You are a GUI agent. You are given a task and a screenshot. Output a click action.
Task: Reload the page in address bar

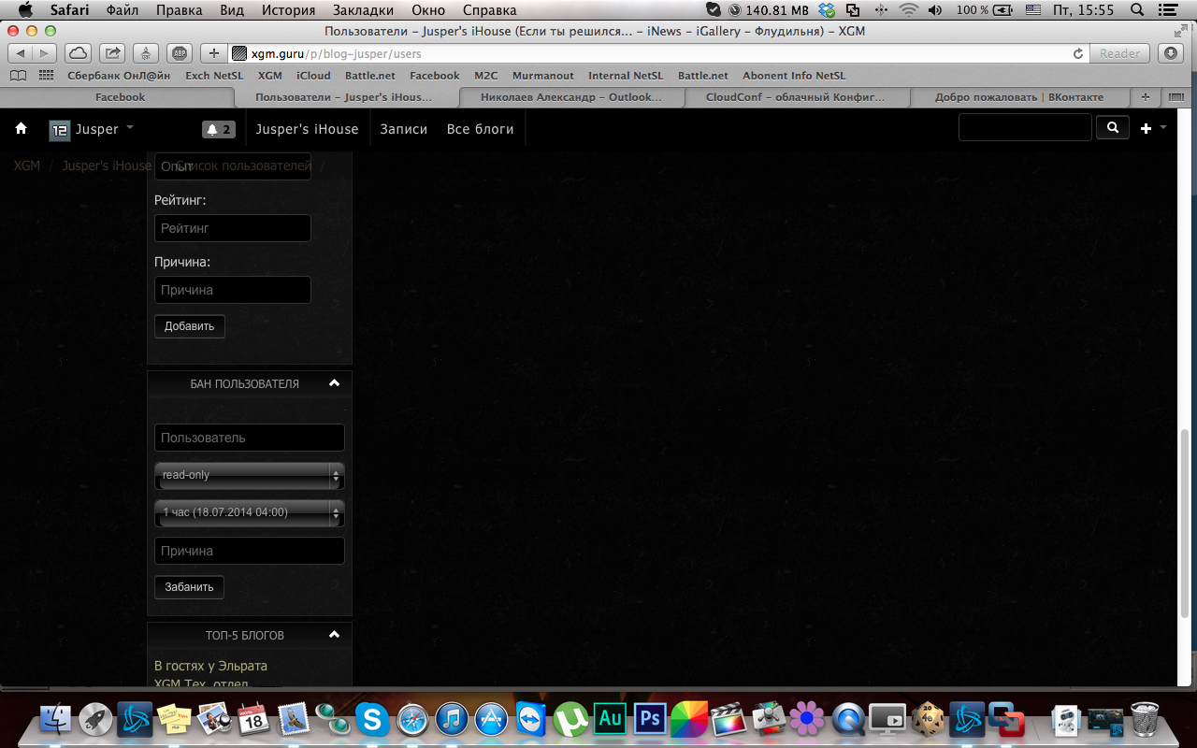tap(1078, 54)
